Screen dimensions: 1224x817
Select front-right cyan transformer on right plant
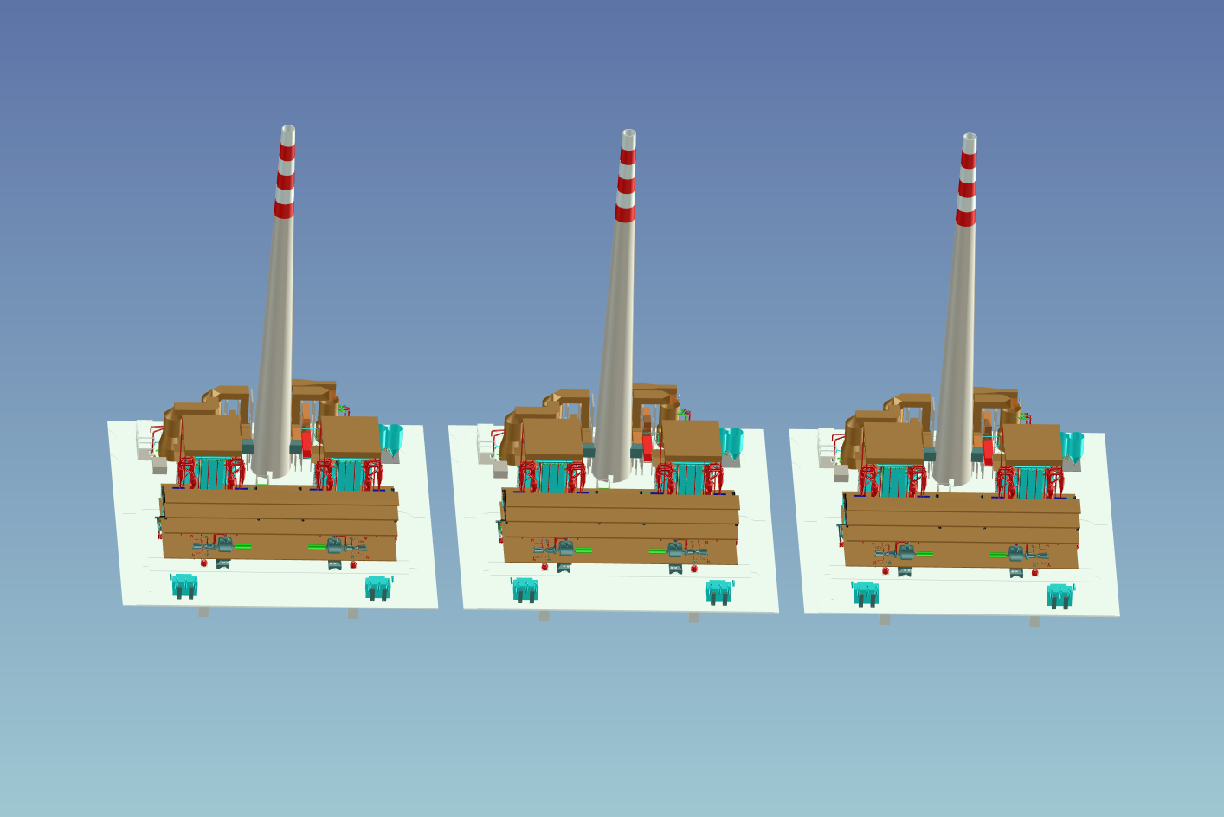(1060, 595)
